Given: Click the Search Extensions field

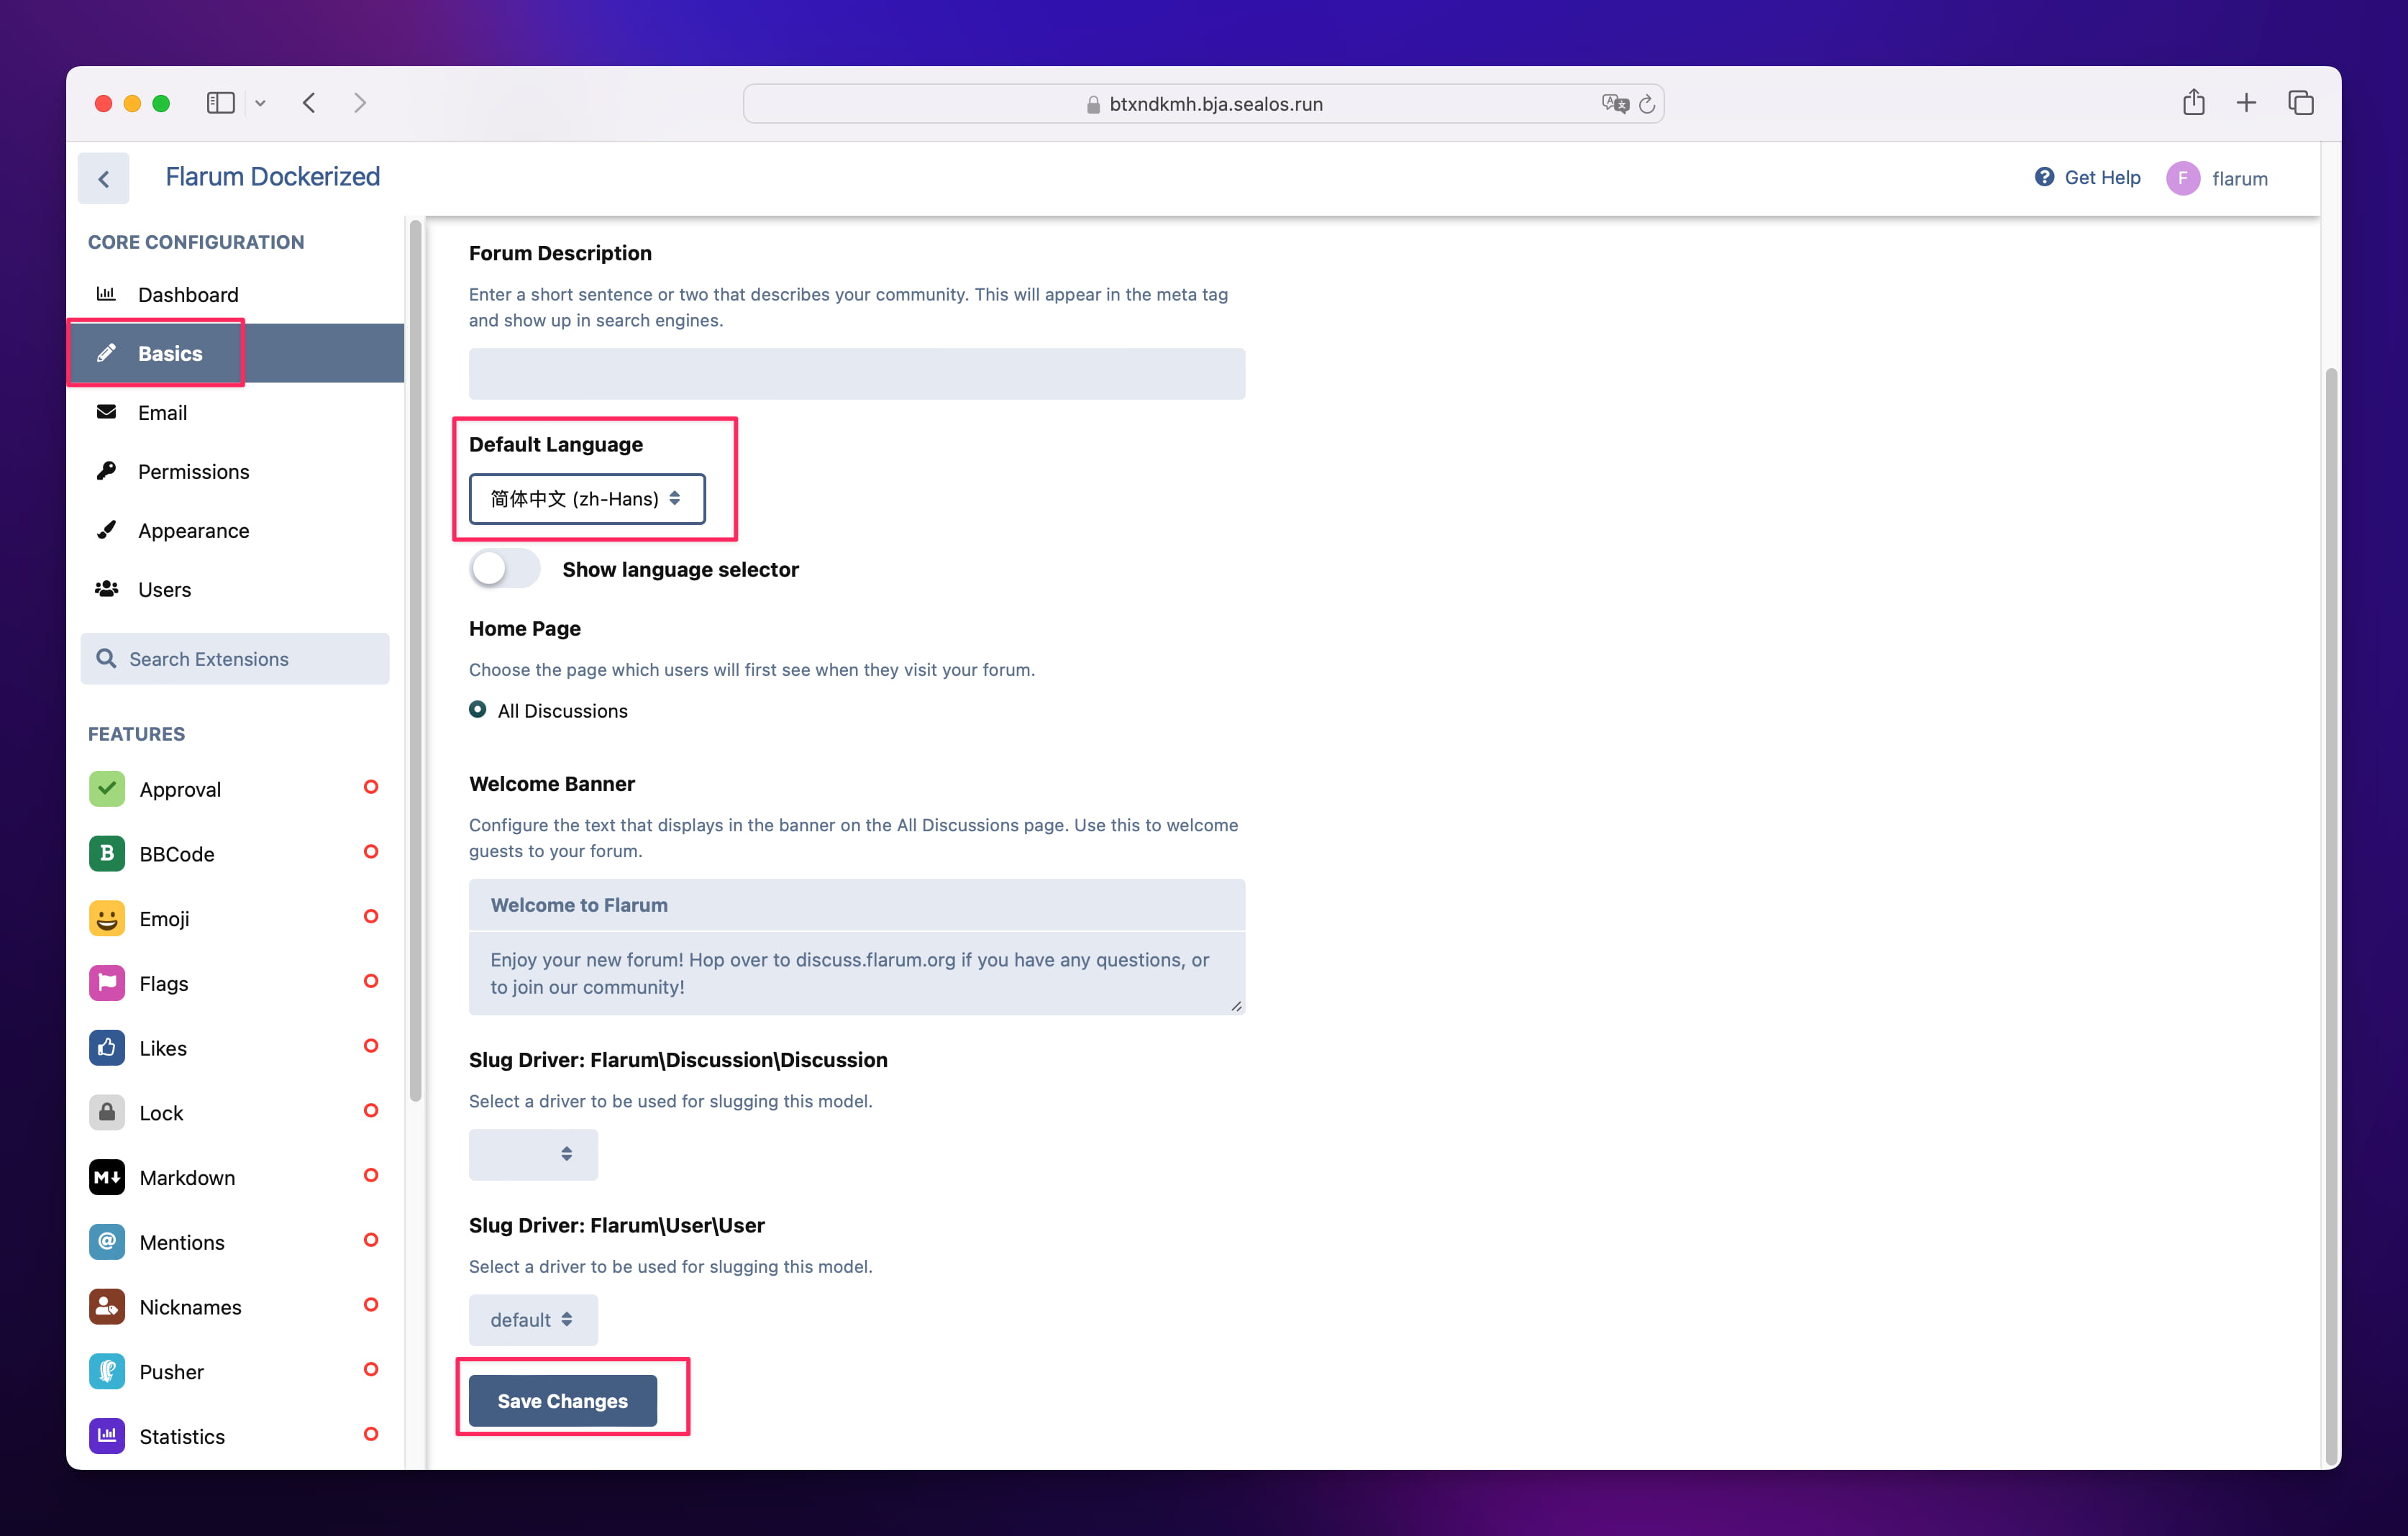Looking at the screenshot, I should (x=236, y=658).
